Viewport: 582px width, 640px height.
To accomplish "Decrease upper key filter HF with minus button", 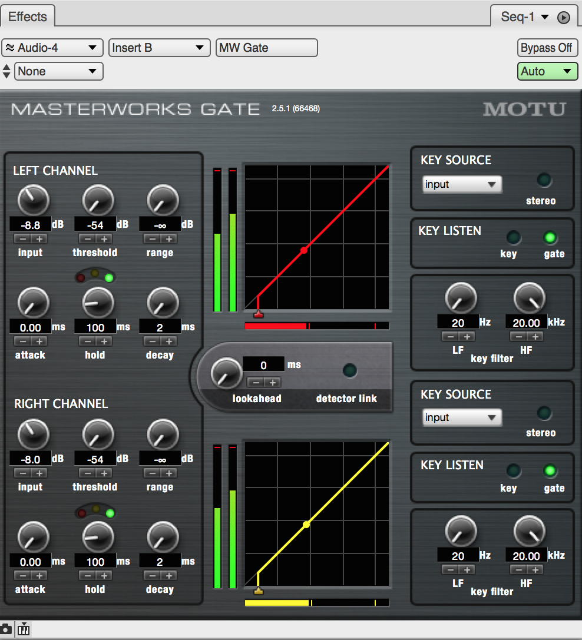I will tap(519, 337).
